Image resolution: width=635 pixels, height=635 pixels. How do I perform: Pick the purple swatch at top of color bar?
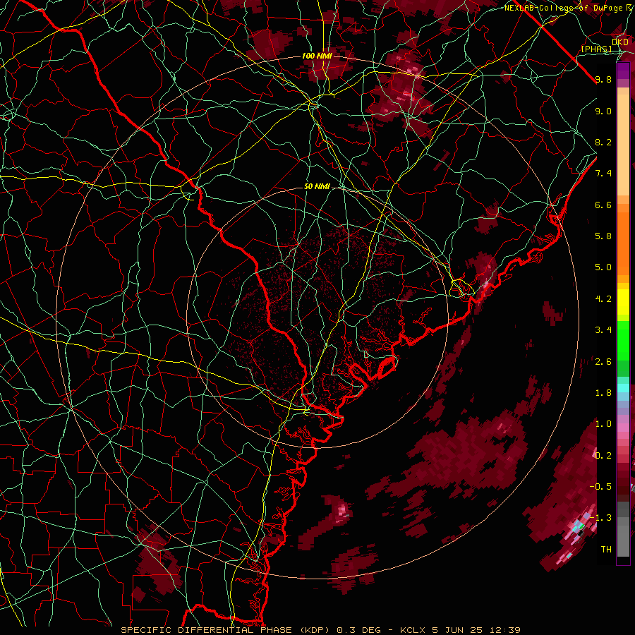click(623, 71)
